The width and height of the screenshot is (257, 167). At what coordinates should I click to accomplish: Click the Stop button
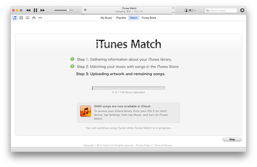point(232,139)
